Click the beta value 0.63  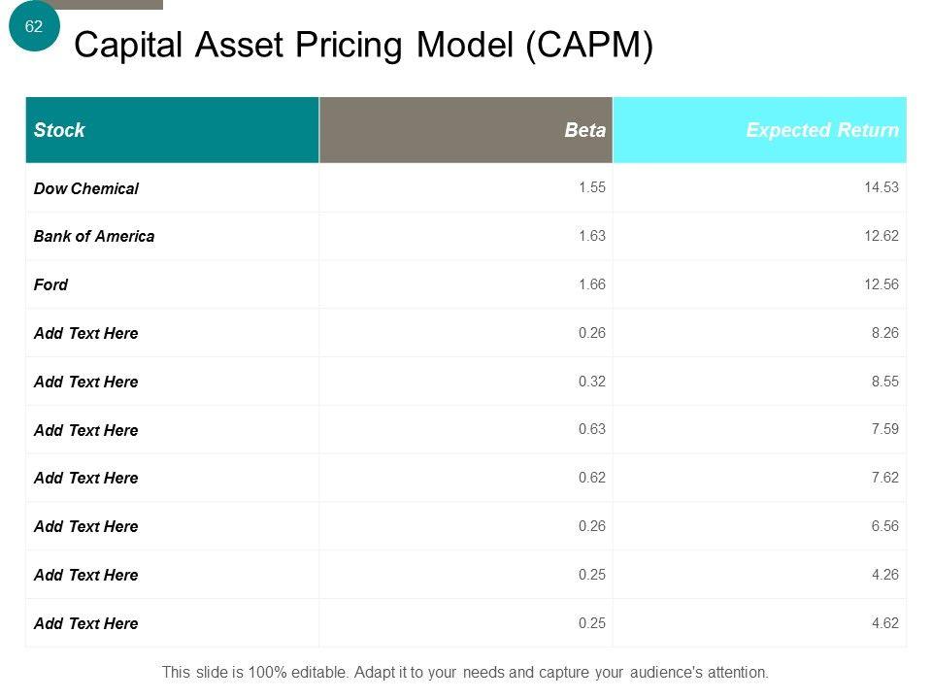click(x=592, y=430)
